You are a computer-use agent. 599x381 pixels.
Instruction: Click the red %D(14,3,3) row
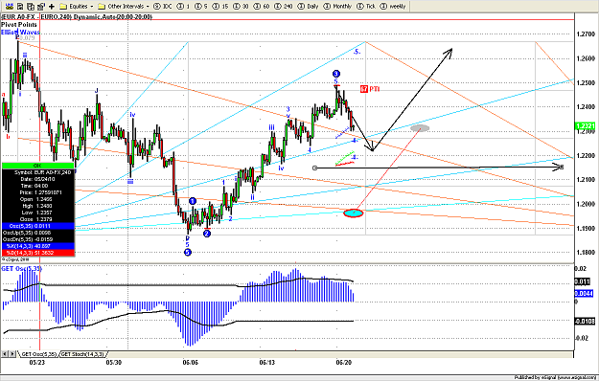[37, 253]
